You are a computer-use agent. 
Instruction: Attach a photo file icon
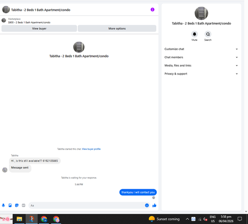coord(10,205)
